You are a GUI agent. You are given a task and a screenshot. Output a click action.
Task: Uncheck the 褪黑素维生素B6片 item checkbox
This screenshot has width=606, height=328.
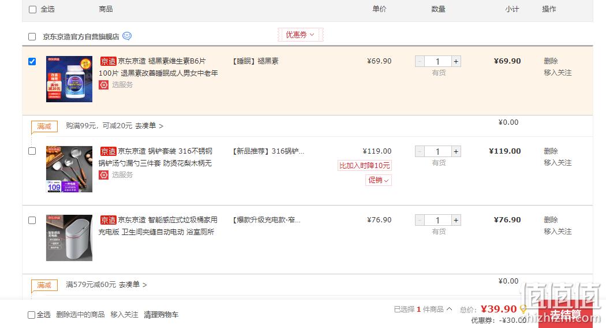click(32, 61)
